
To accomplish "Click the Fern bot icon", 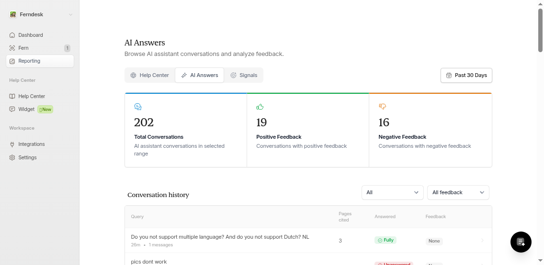I will (12, 48).
